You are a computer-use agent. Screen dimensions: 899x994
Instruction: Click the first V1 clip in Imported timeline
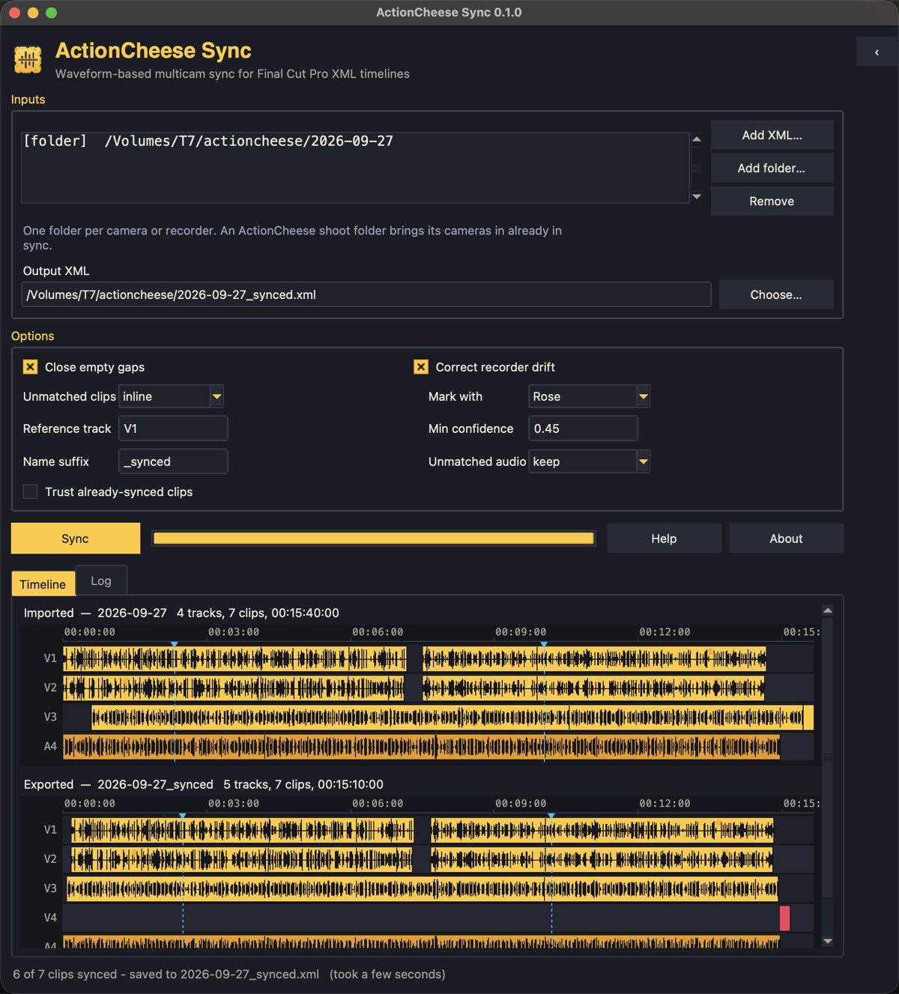point(234,658)
